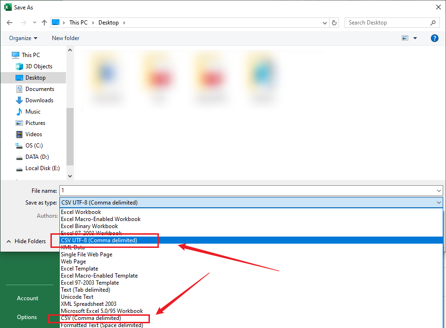The image size is (446, 328).
Task: Close the Save As dialog
Action: pos(438,7)
